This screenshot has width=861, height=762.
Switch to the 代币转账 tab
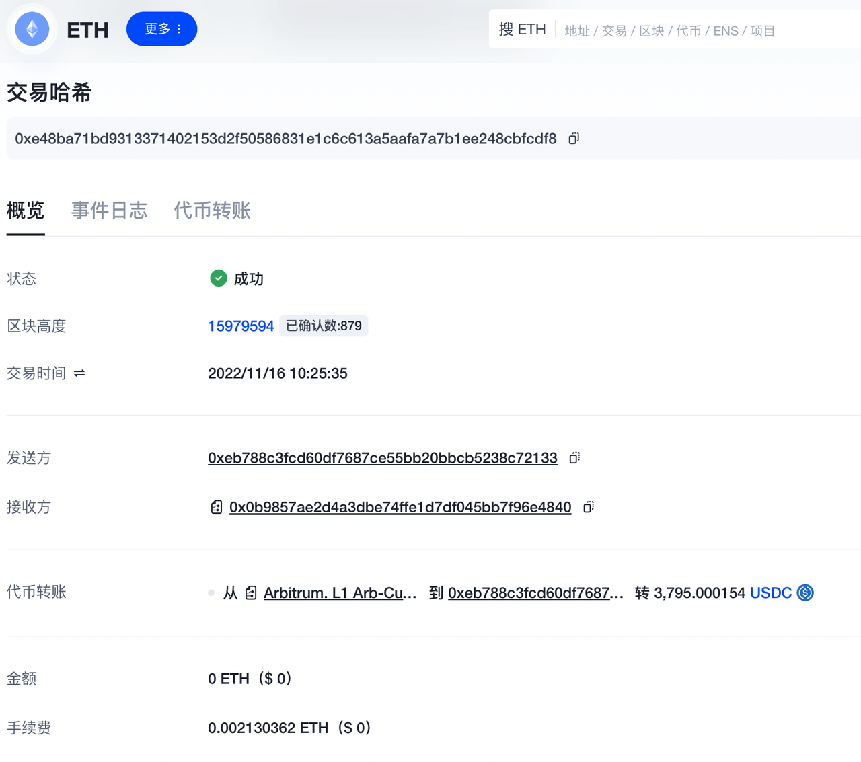click(212, 211)
